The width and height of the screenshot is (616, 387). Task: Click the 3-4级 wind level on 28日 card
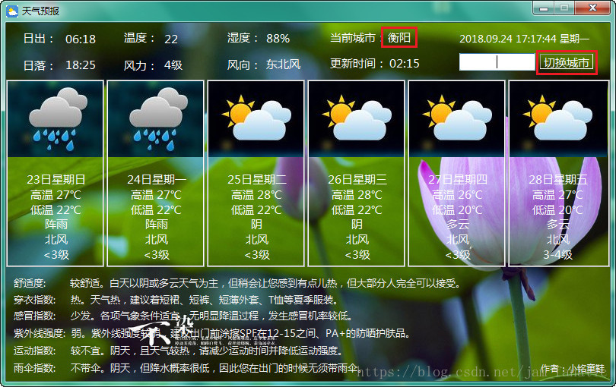point(558,255)
